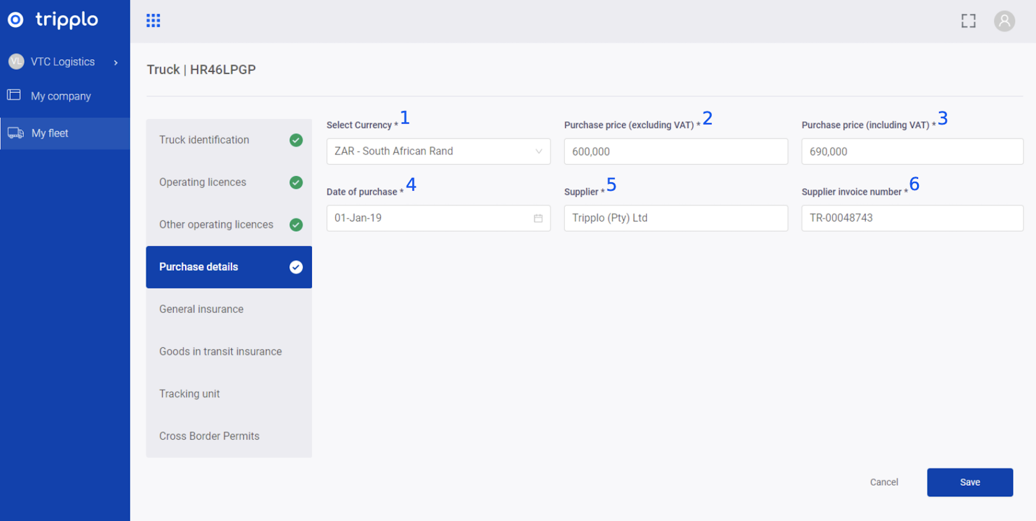Click Supplier invoice number field
Screen dimensions: 1036x521
[912, 218]
